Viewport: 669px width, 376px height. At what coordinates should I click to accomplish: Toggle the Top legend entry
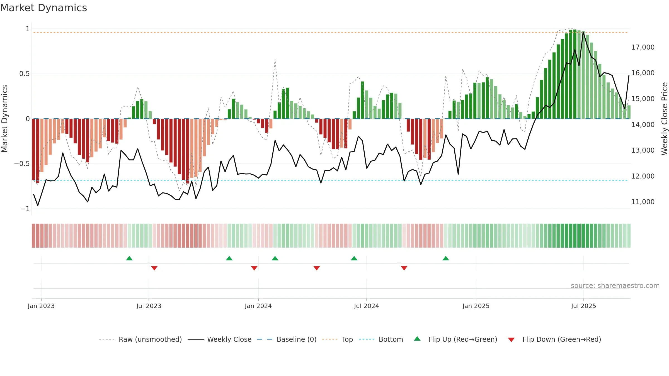[338, 339]
